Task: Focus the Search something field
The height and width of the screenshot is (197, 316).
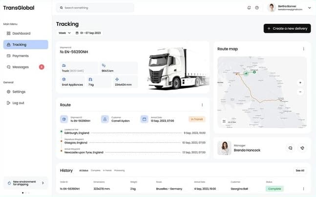Action: pos(95,8)
